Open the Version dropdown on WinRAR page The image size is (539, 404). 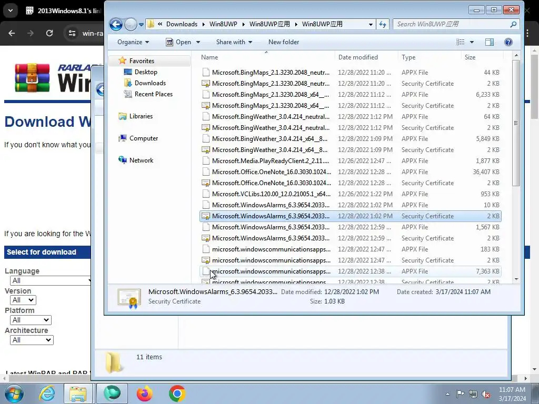[23, 300]
